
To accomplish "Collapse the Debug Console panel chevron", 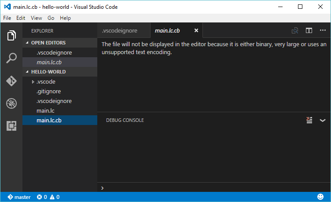I will pyautogui.click(x=323, y=120).
